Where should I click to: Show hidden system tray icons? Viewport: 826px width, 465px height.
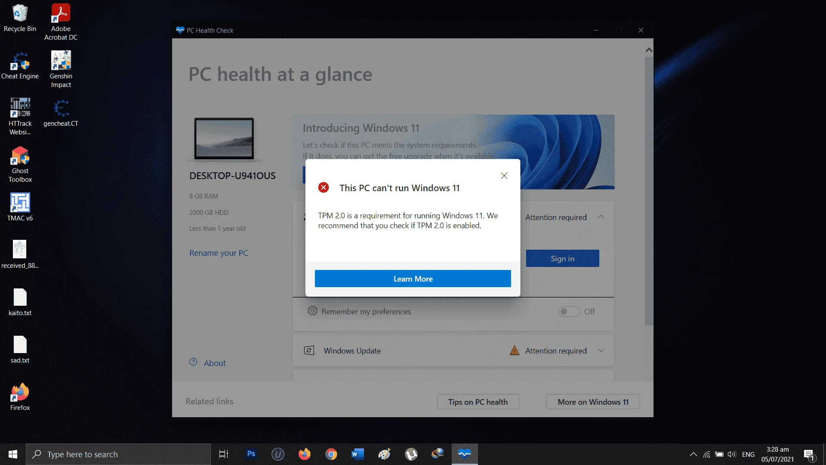693,454
